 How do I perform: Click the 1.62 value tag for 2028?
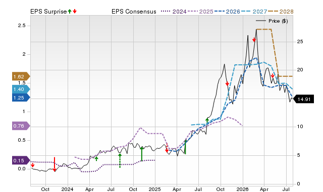point(21,76)
